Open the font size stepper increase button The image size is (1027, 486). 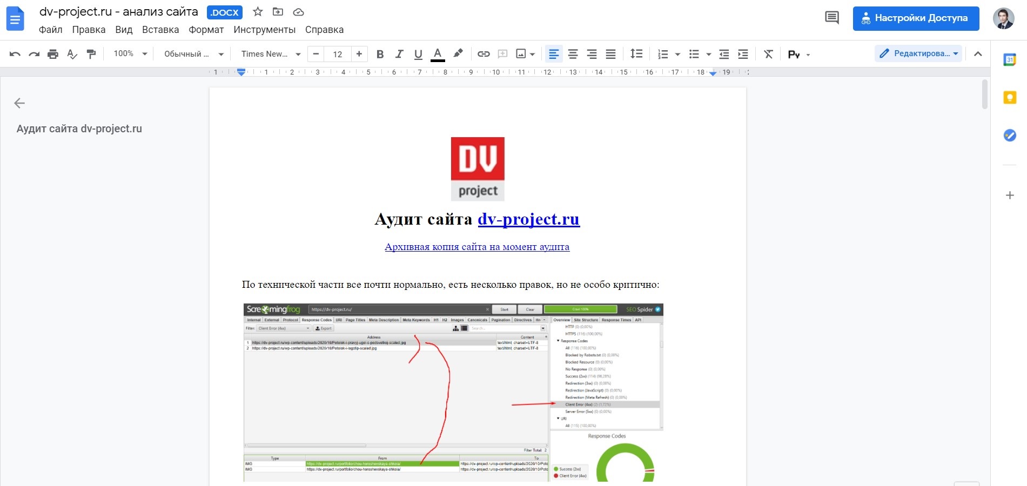[x=359, y=53]
